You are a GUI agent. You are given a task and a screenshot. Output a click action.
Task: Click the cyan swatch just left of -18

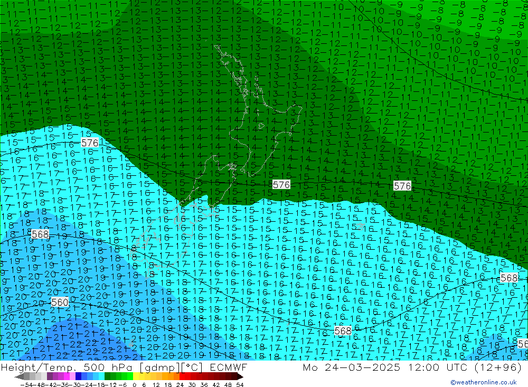click(101, 376)
